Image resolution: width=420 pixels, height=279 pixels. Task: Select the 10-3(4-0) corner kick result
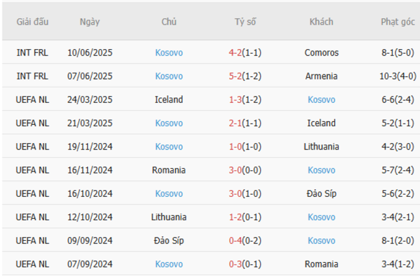pos(397,76)
